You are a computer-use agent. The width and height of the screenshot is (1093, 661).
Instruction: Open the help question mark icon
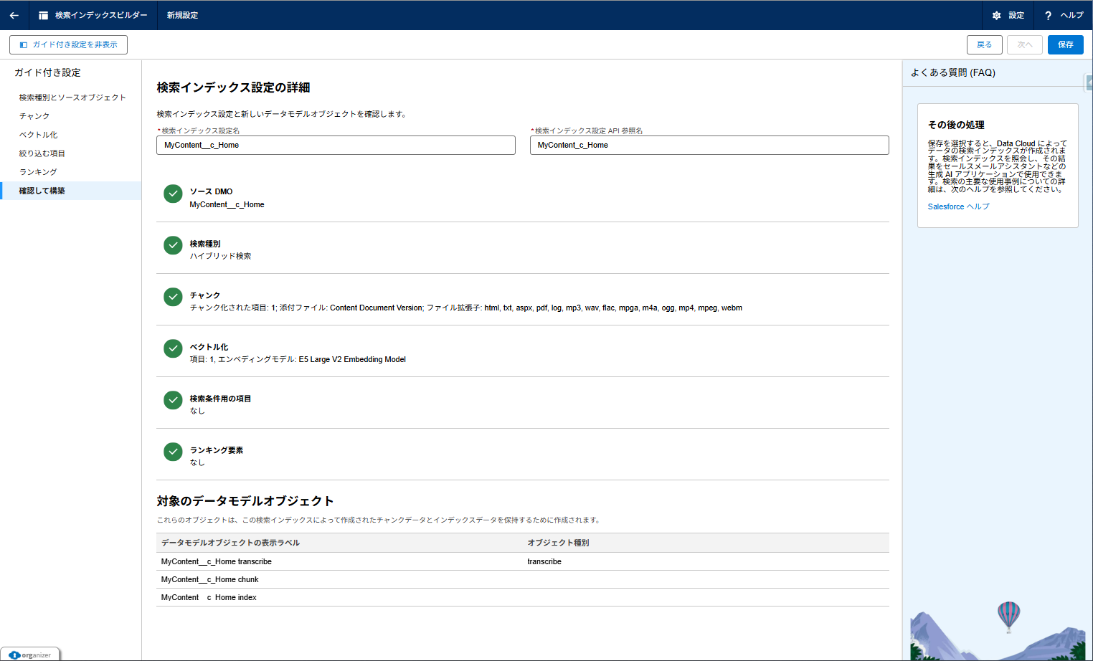[x=1048, y=15]
